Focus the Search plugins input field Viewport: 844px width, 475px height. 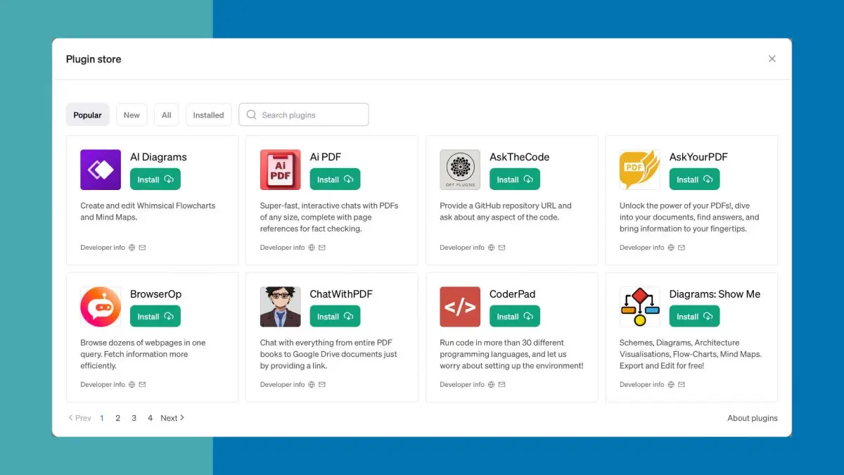coord(304,115)
